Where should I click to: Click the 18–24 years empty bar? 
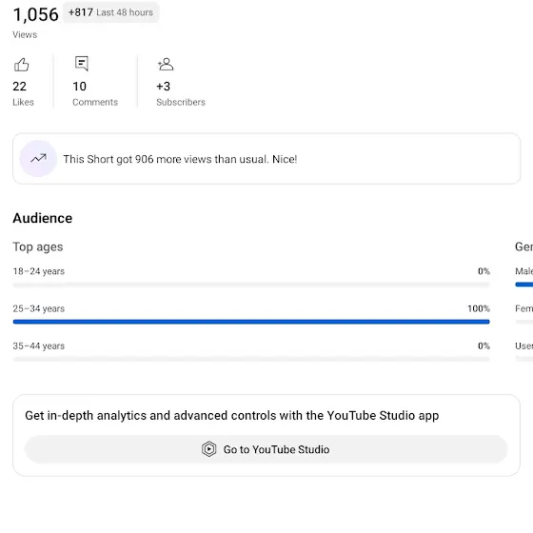(x=251, y=285)
